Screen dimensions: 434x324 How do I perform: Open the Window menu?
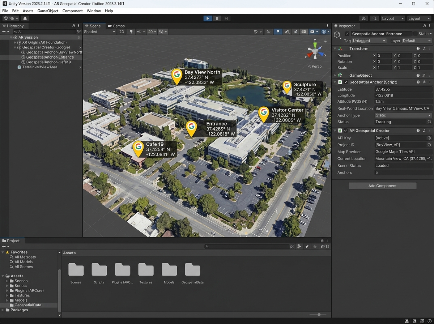tap(94, 11)
